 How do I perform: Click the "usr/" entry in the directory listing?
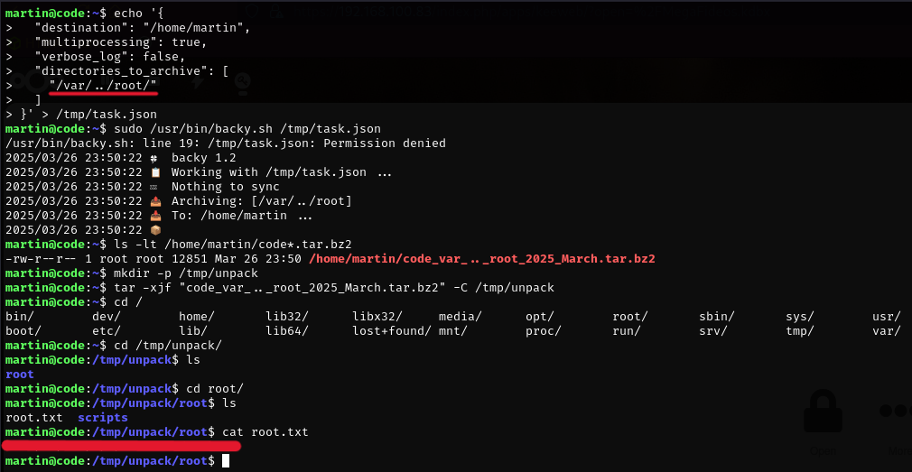pos(887,316)
